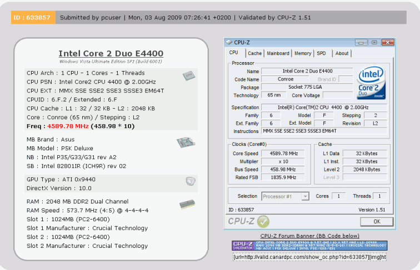Open the SPD tab
This screenshot has height=270, width=420.
coord(321,53)
